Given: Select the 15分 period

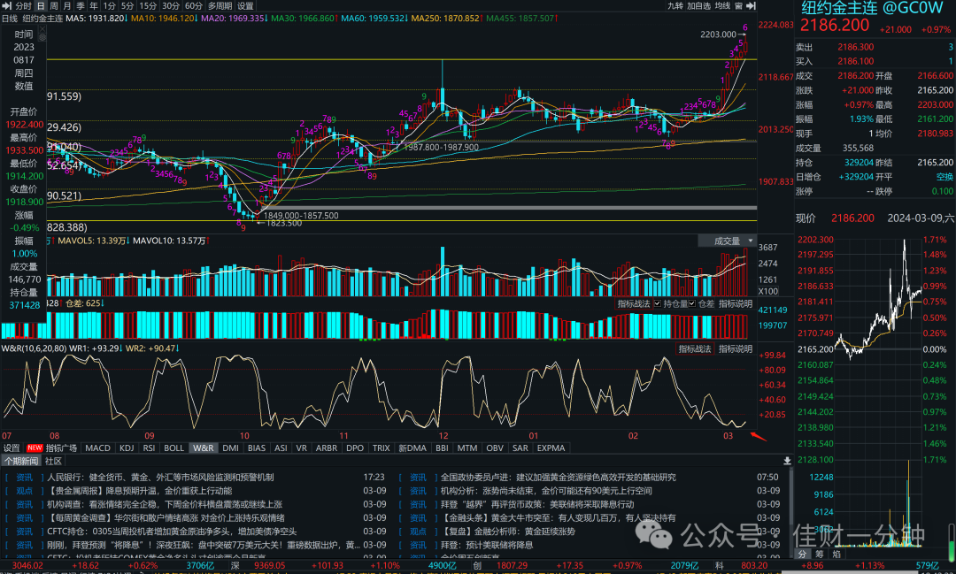Looking at the screenshot, I should [x=148, y=5].
